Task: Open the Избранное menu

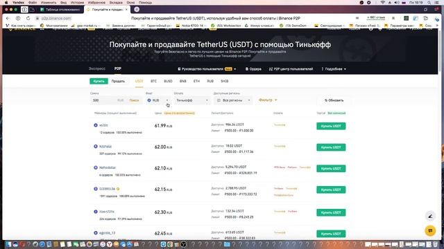Action: click(96, 2)
